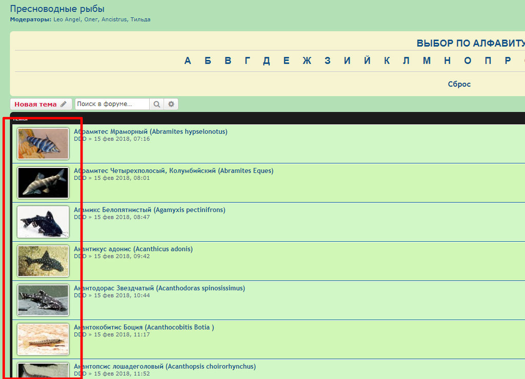Image resolution: width=525 pixels, height=379 pixels.
Task: Open Абрамитес Четырехполосый thumbnail image
Action: click(x=43, y=182)
